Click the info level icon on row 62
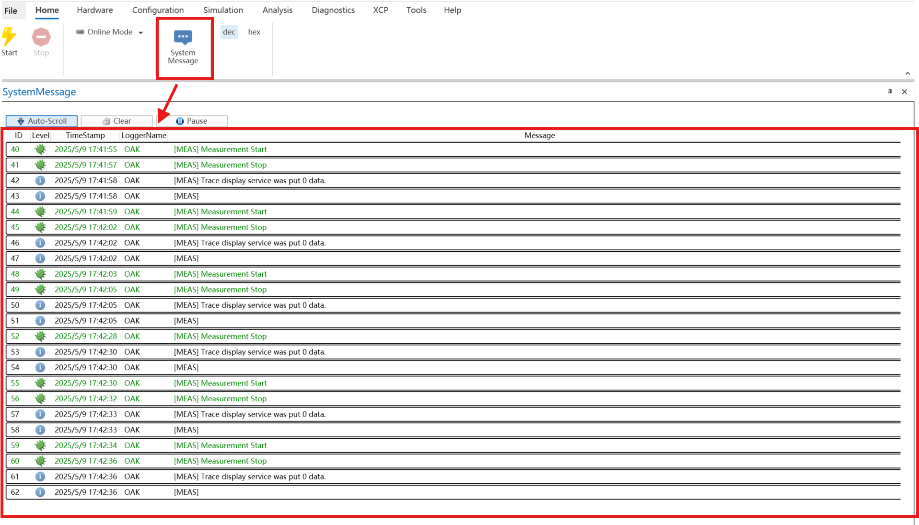Screen dimensions: 919x525 coord(40,492)
